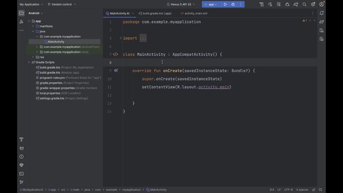Image resolution: width=343 pixels, height=193 pixels.
Task: Expand com.example.myapplication (androidTest) package
Action: coord(37,47)
